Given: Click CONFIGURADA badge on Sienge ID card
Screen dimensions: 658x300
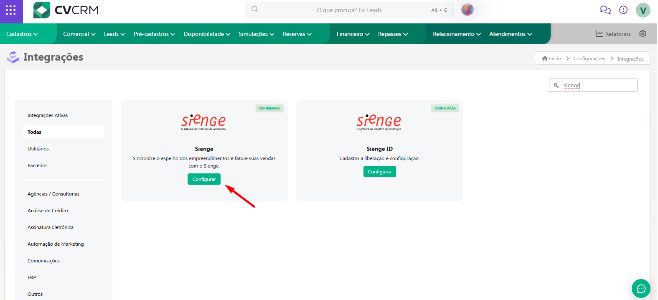Looking at the screenshot, I should [x=445, y=109].
